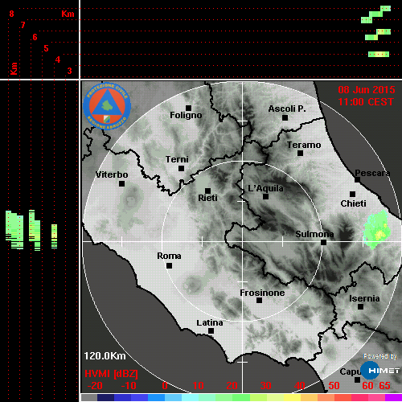The height and width of the screenshot is (402, 402).
Task: Click the horizontal 'Km' label in the corner panel
Action: [x=68, y=14]
